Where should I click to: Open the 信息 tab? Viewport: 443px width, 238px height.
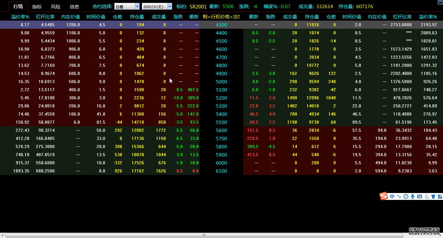pos(74,7)
